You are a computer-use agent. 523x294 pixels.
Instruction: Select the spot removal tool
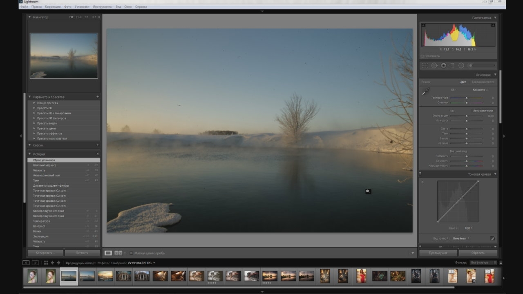434,65
